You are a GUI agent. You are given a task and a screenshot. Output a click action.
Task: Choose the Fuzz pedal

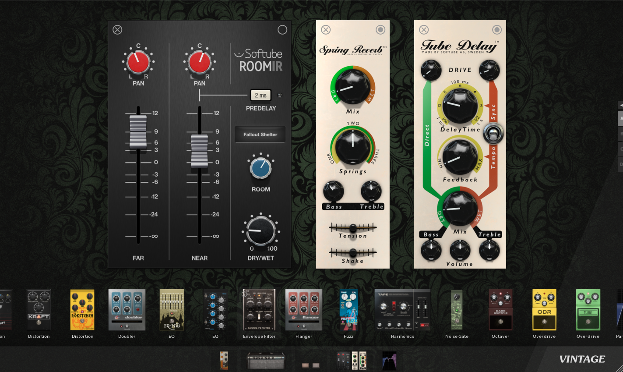(x=348, y=310)
